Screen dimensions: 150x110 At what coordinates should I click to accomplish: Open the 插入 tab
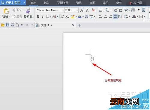coord(46,3)
